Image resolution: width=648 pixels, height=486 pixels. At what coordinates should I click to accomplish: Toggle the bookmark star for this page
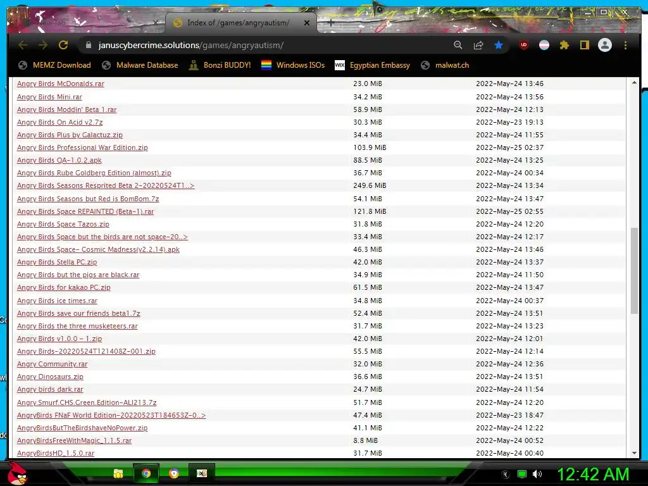(x=499, y=45)
